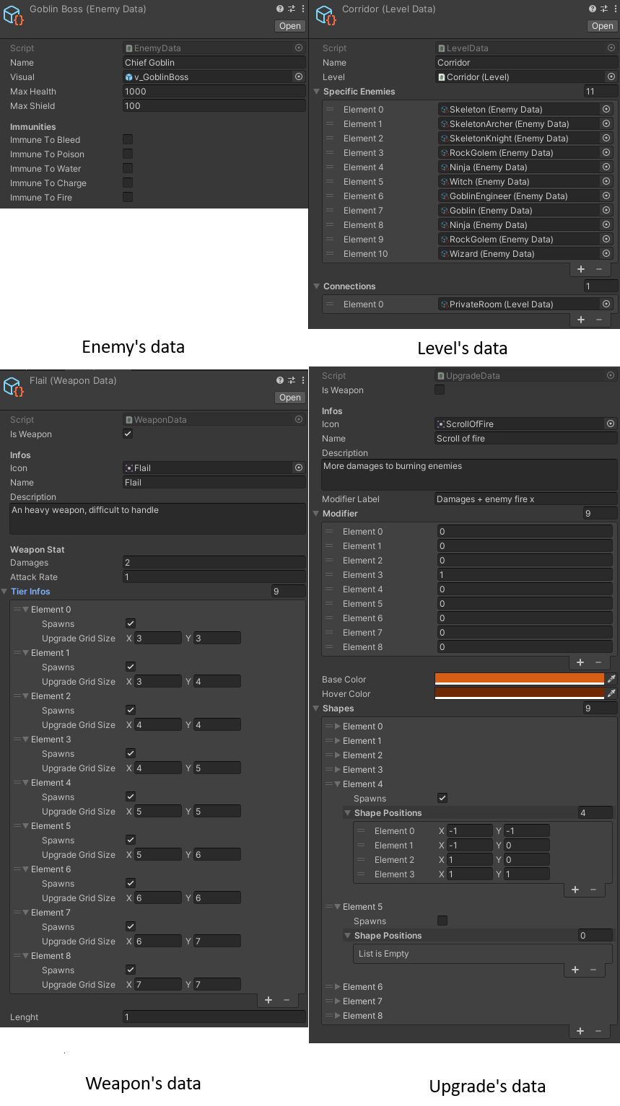This screenshot has width=620, height=1106.
Task: Click the Lenght field in Flail panel
Action: point(214,1017)
